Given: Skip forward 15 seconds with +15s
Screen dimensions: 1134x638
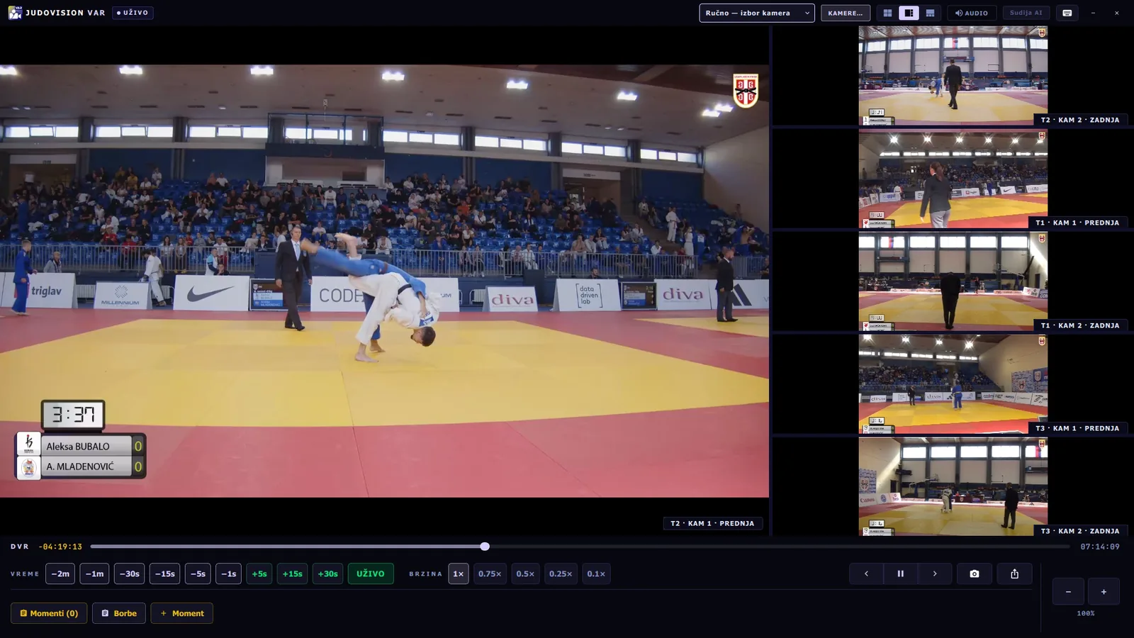Looking at the screenshot, I should tap(292, 573).
